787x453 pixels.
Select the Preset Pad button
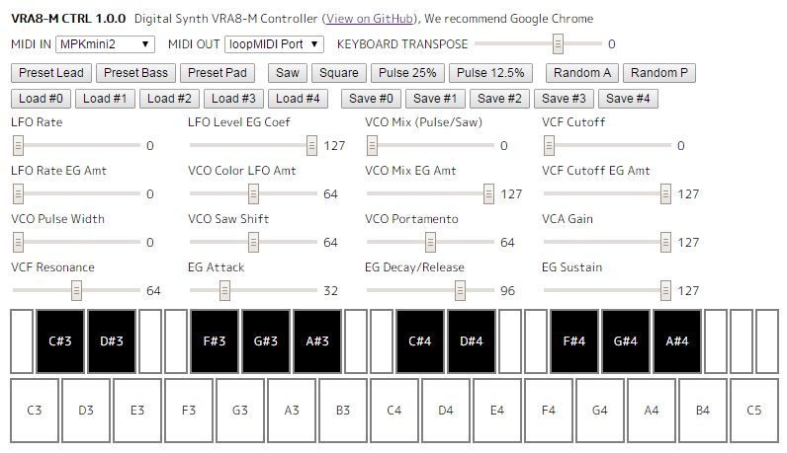tap(219, 73)
